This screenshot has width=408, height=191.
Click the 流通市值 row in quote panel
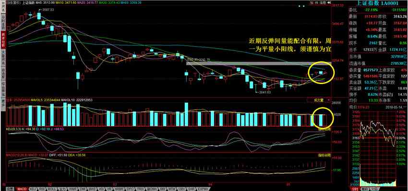(x=378, y=63)
